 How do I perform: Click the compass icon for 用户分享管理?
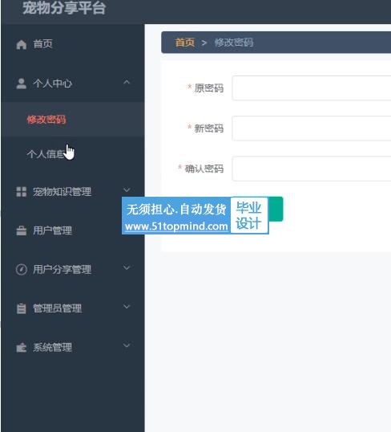tap(21, 270)
